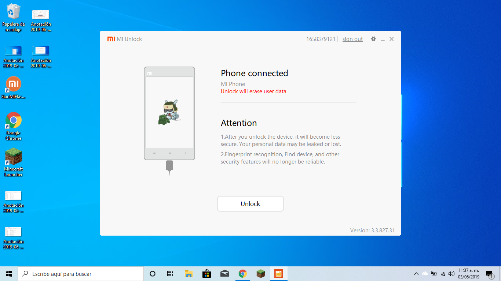
Task: Select the Google Chrome desktop shortcut
Action: [14, 126]
